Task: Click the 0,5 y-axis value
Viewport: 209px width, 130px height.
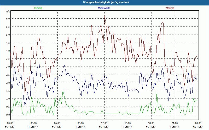Action: (8, 107)
